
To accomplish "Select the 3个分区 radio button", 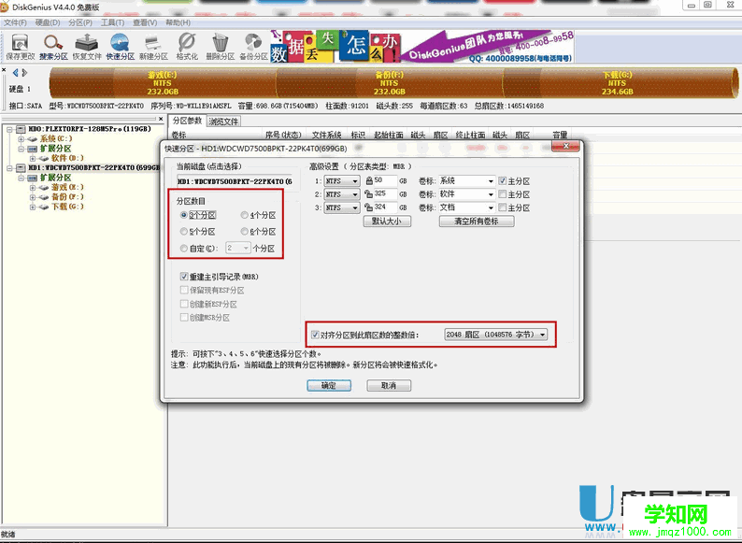I will coord(183,215).
